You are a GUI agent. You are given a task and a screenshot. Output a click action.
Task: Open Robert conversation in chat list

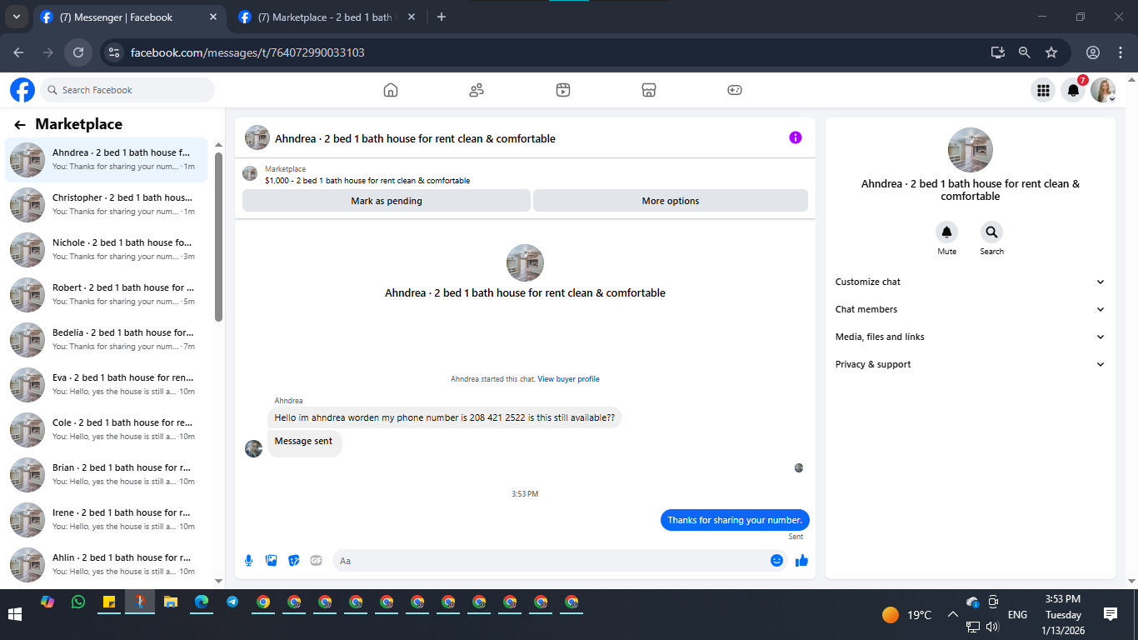click(107, 295)
